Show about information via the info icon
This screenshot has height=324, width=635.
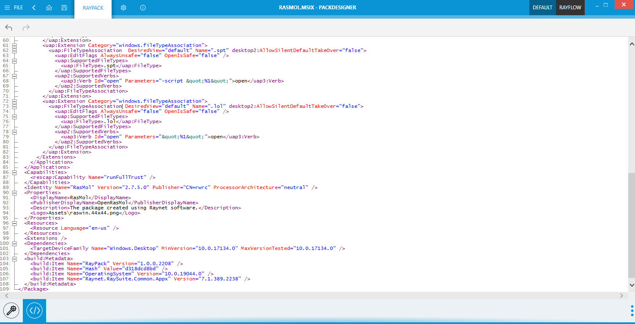coord(142,7)
